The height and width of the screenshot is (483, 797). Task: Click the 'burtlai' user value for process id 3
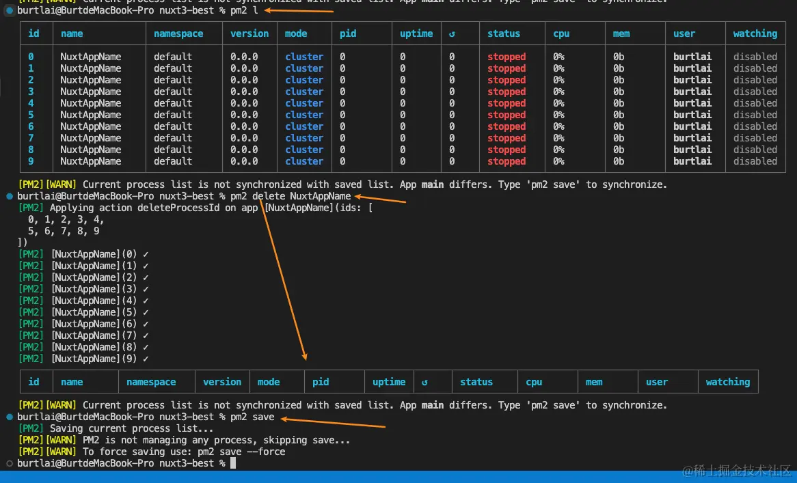point(692,92)
